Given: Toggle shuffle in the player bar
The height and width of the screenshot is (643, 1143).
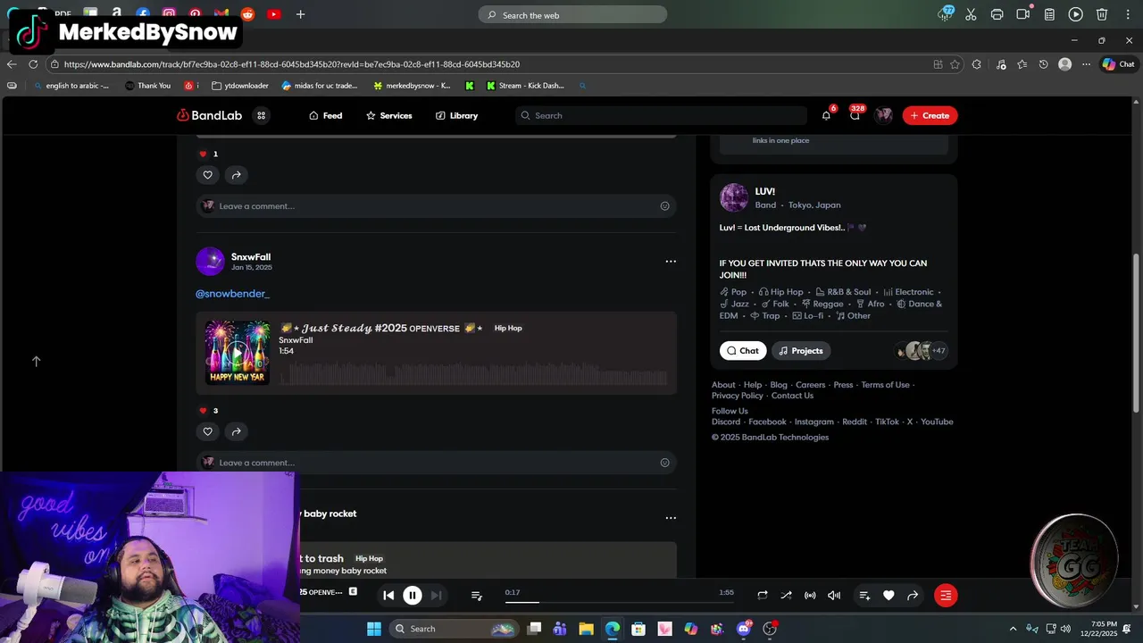Looking at the screenshot, I should 786,596.
